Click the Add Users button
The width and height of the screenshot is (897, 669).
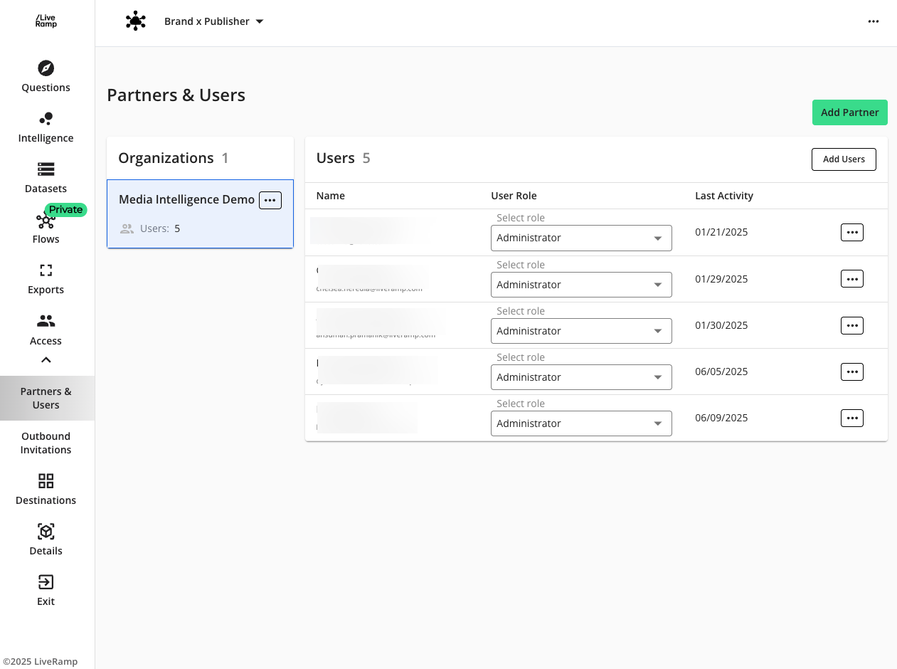coord(844,159)
